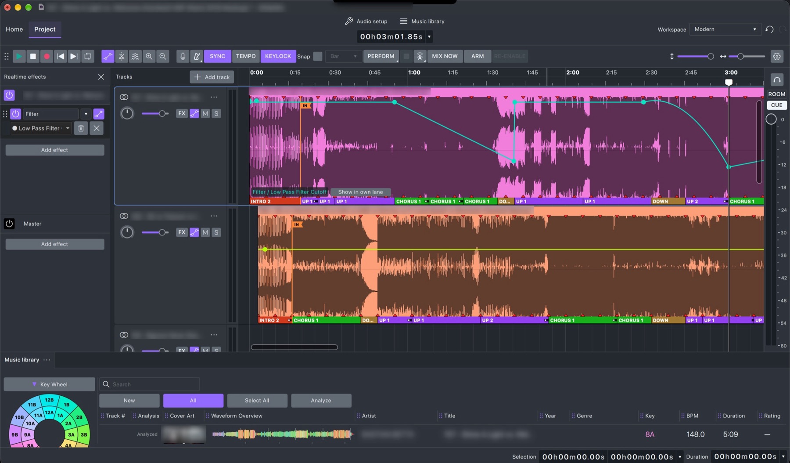Open Music library panel options dots

(x=47, y=360)
